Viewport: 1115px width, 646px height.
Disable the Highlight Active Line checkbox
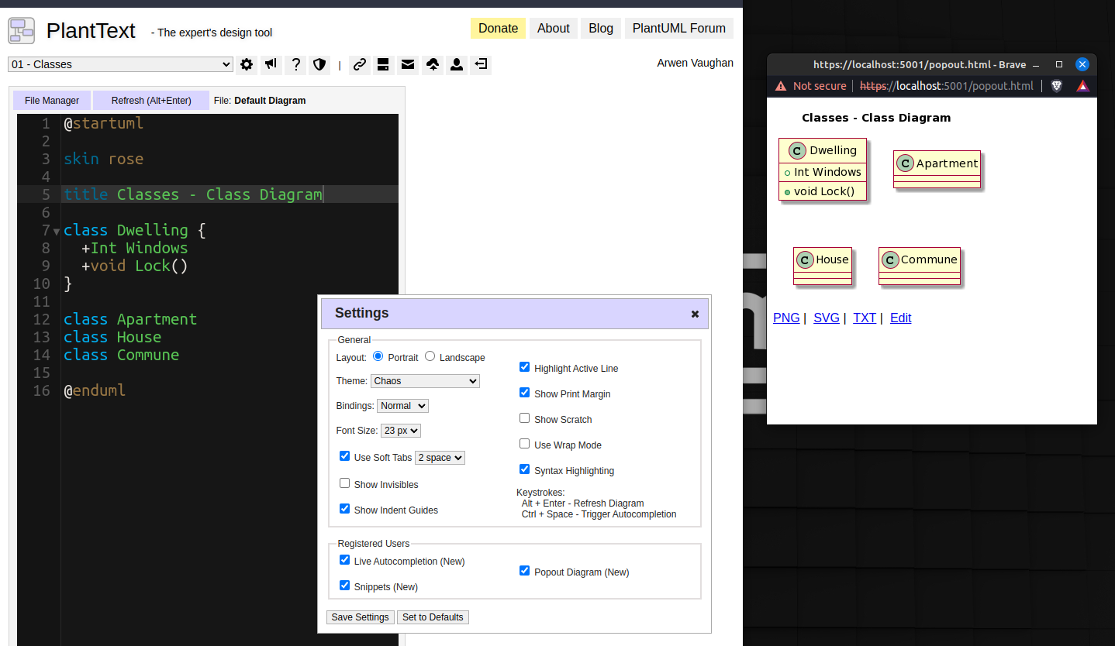(x=524, y=366)
